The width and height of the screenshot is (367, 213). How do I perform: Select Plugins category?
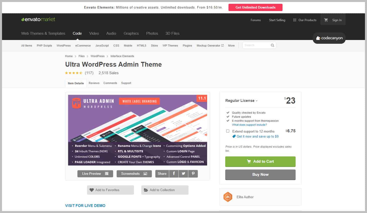pyautogui.click(x=187, y=46)
